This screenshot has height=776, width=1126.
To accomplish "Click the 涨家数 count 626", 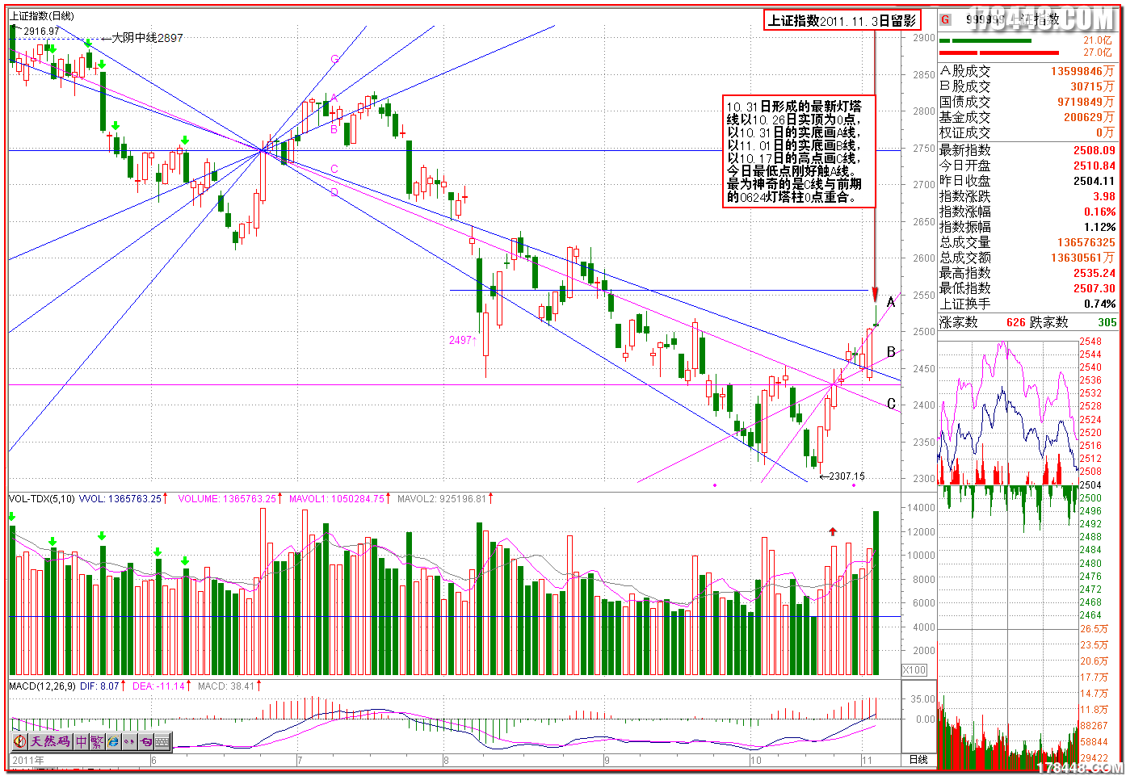I will coord(1016,322).
